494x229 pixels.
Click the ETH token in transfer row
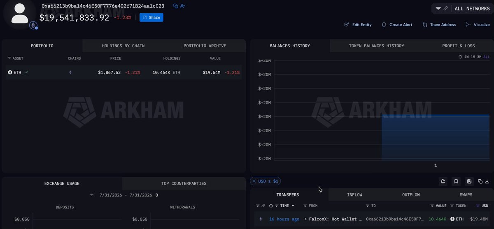pyautogui.click(x=457, y=219)
